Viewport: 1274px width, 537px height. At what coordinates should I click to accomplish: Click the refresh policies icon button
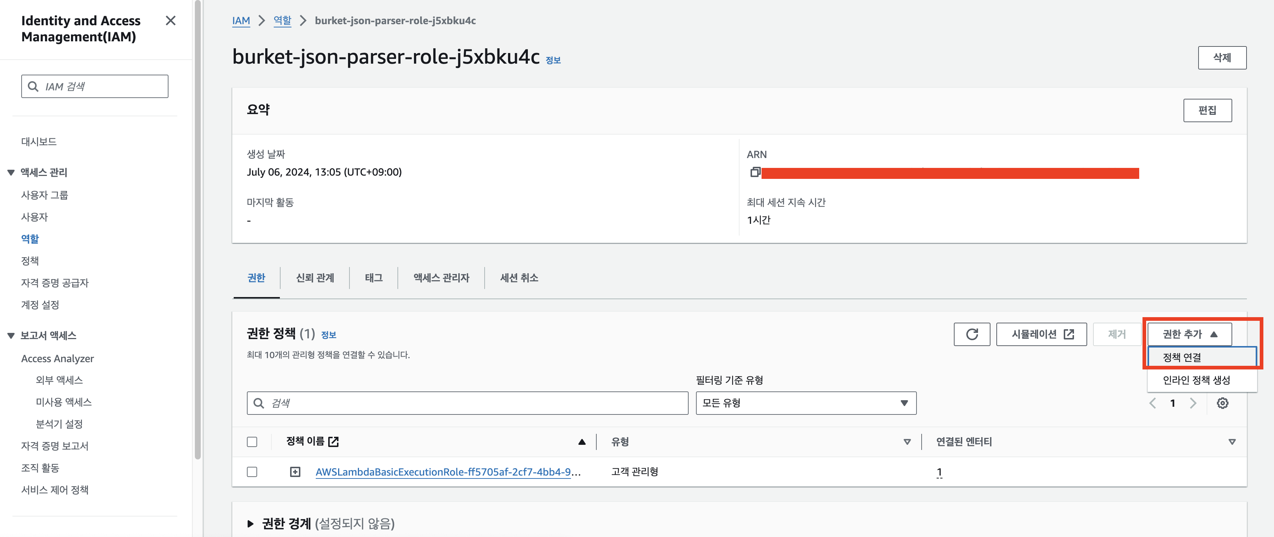(x=971, y=334)
